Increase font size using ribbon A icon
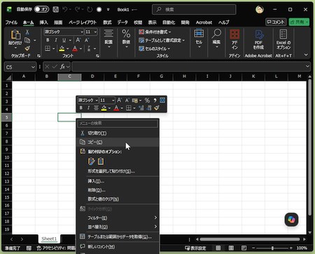315x254 pixels. pyautogui.click(x=78, y=40)
